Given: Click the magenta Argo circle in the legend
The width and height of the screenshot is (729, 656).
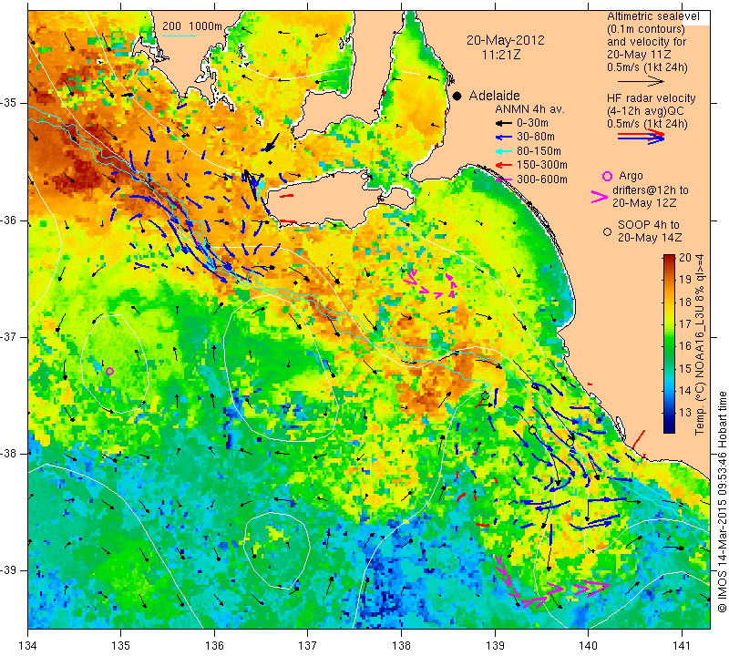Looking at the screenshot, I should coord(607,176).
